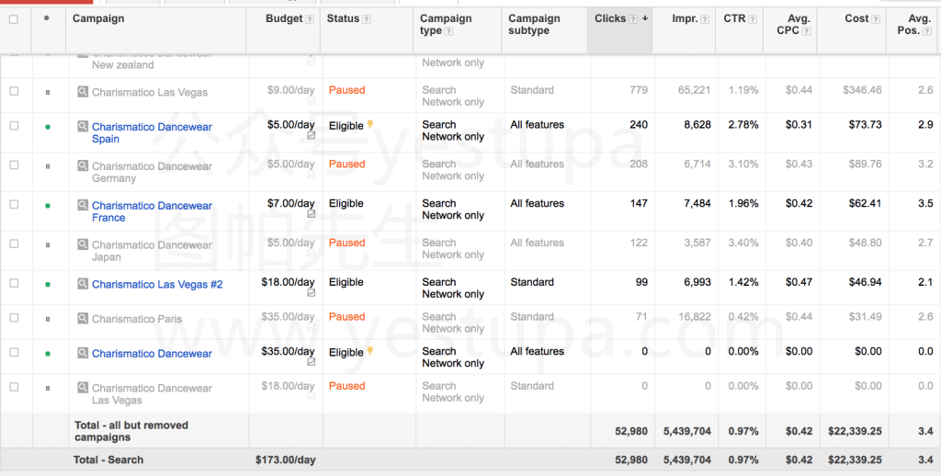Open status dropdown for paused Charismatico Las Vegas
Image resolution: width=941 pixels, height=476 pixels.
point(48,93)
